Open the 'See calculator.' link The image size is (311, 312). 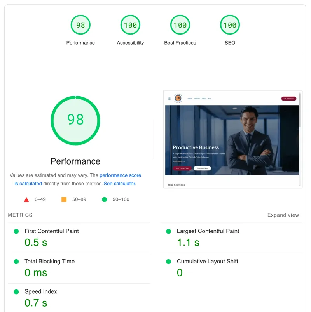tap(120, 184)
